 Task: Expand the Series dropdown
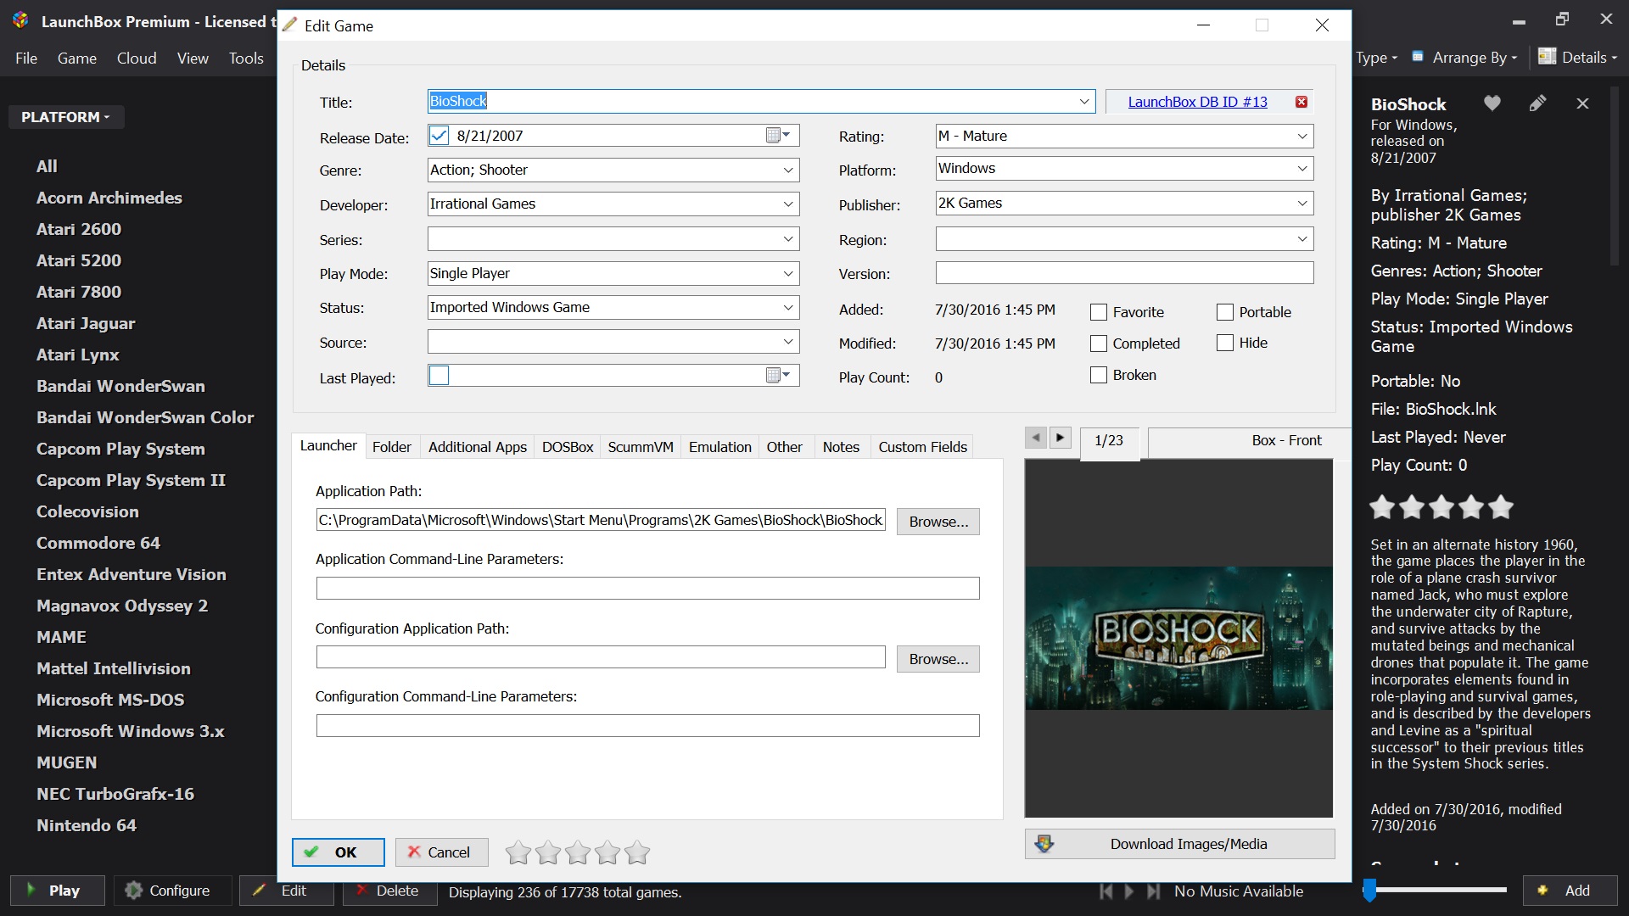pos(788,239)
